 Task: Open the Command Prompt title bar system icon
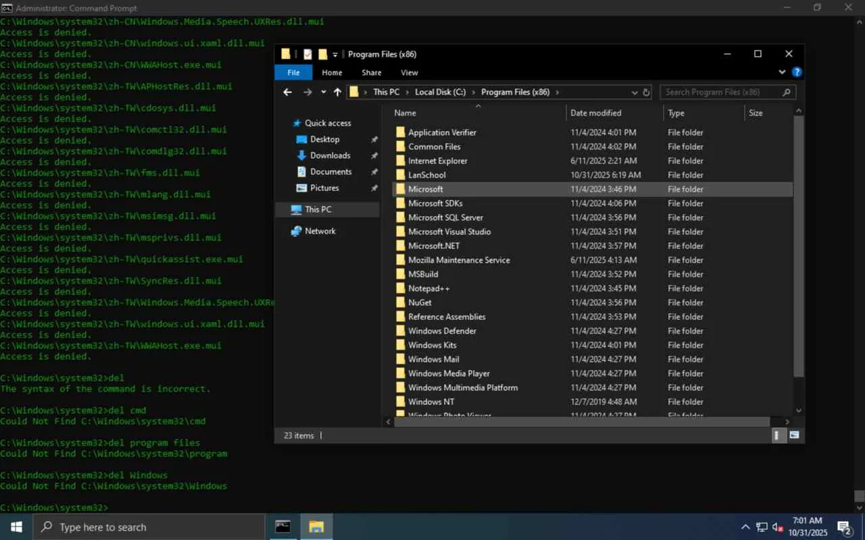click(x=7, y=7)
